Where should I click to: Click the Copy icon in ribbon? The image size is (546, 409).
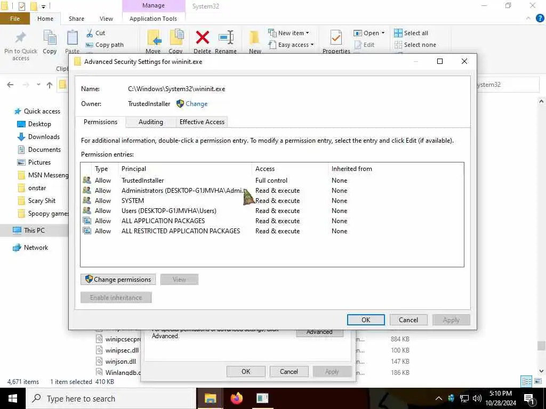[50, 38]
